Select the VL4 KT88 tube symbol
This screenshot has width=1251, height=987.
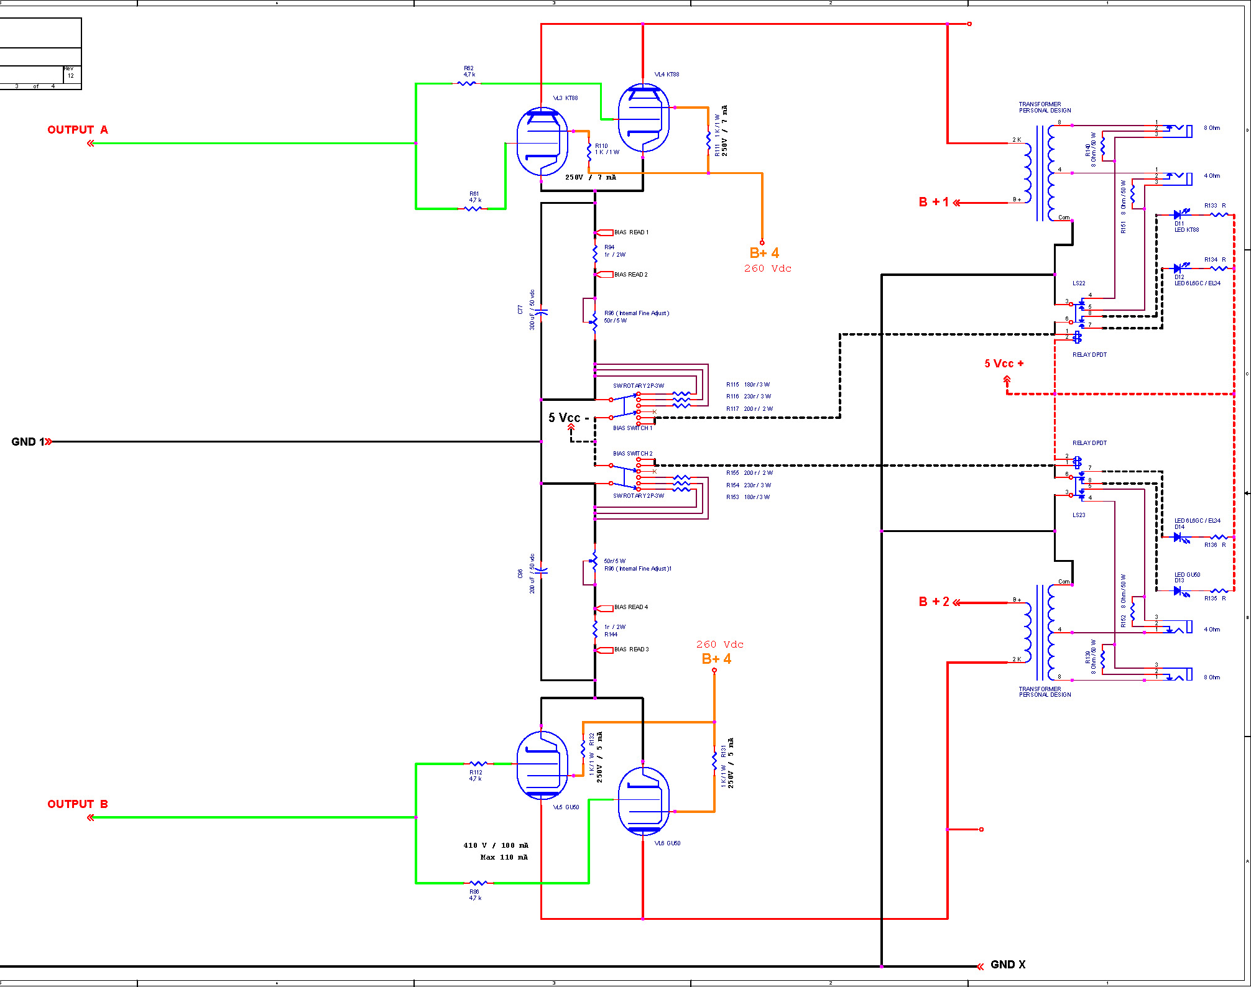pyautogui.click(x=644, y=118)
